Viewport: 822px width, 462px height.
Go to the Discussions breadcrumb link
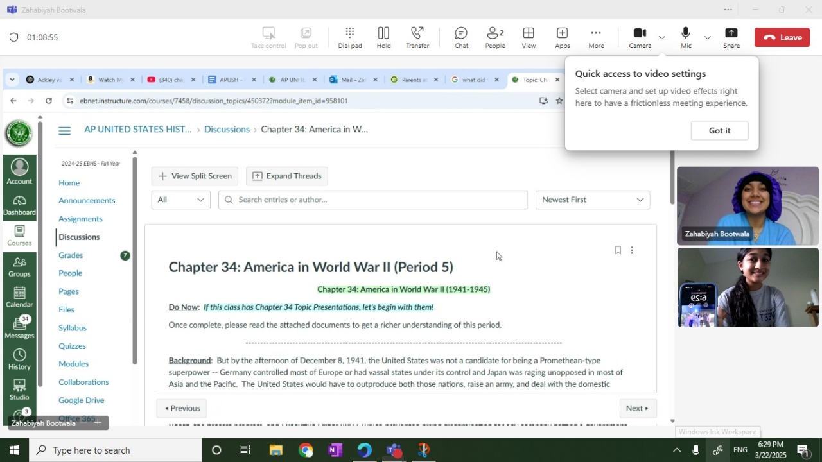coord(227,129)
